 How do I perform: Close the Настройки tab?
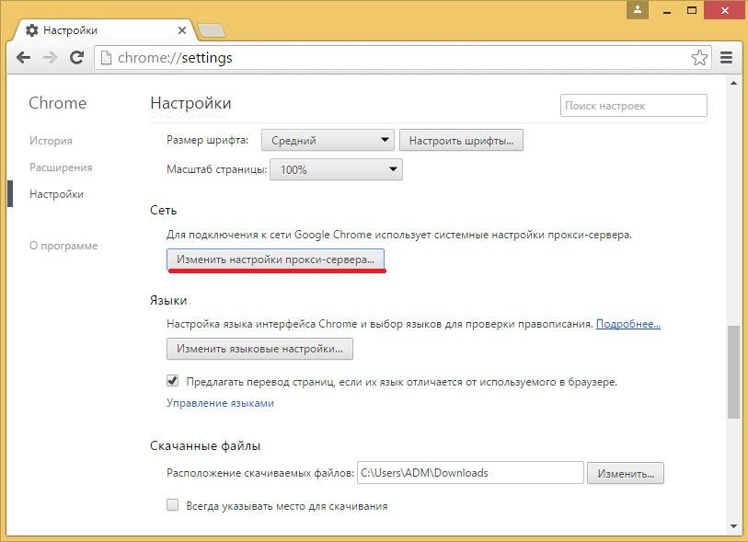pos(182,30)
